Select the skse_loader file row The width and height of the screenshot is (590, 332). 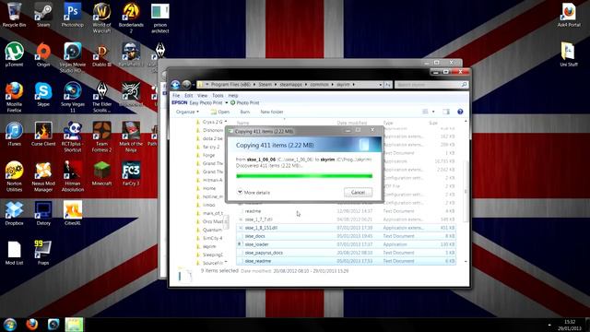pos(346,244)
